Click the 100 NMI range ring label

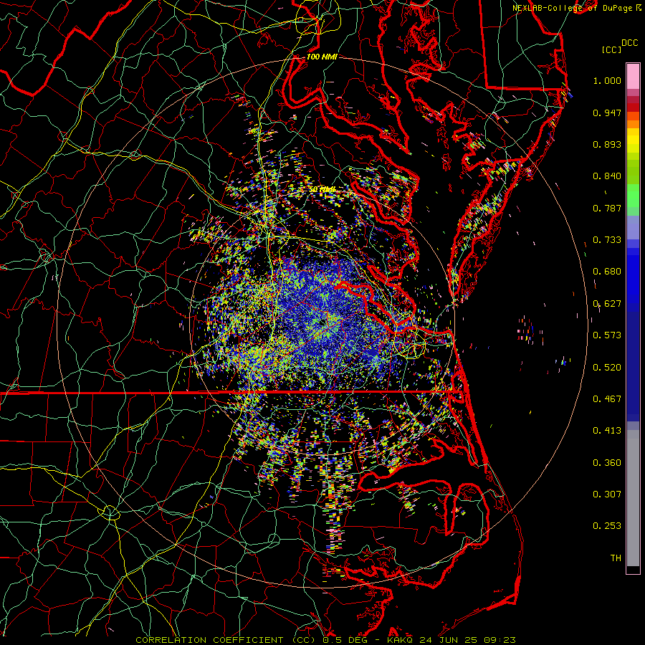coord(322,57)
